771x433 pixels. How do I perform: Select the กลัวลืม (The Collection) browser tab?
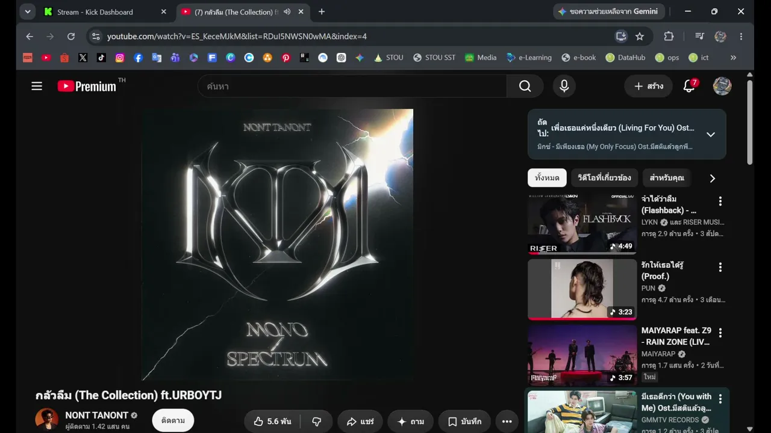pos(243,11)
